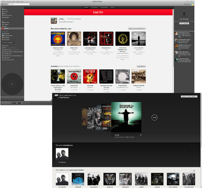Viewport: 202px width, 189px height.
Task: Open the Last.fm profile link
Action: point(66,22)
